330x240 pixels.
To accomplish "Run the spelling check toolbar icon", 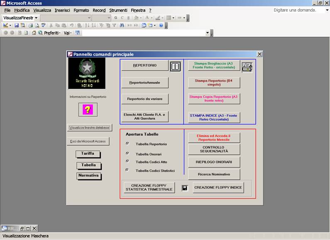I will [43, 25].
